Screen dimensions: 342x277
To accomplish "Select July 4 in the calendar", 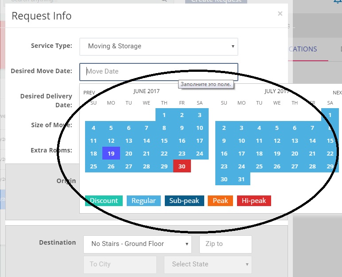I will [259, 128].
